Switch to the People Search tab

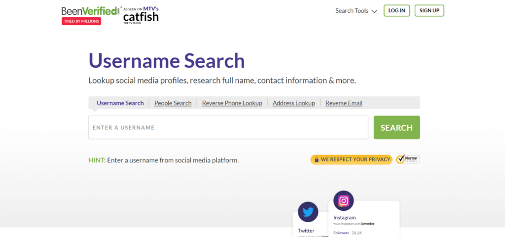pos(173,103)
